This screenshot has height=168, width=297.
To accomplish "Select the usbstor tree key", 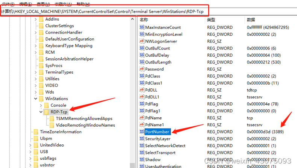I will coord(47,165).
